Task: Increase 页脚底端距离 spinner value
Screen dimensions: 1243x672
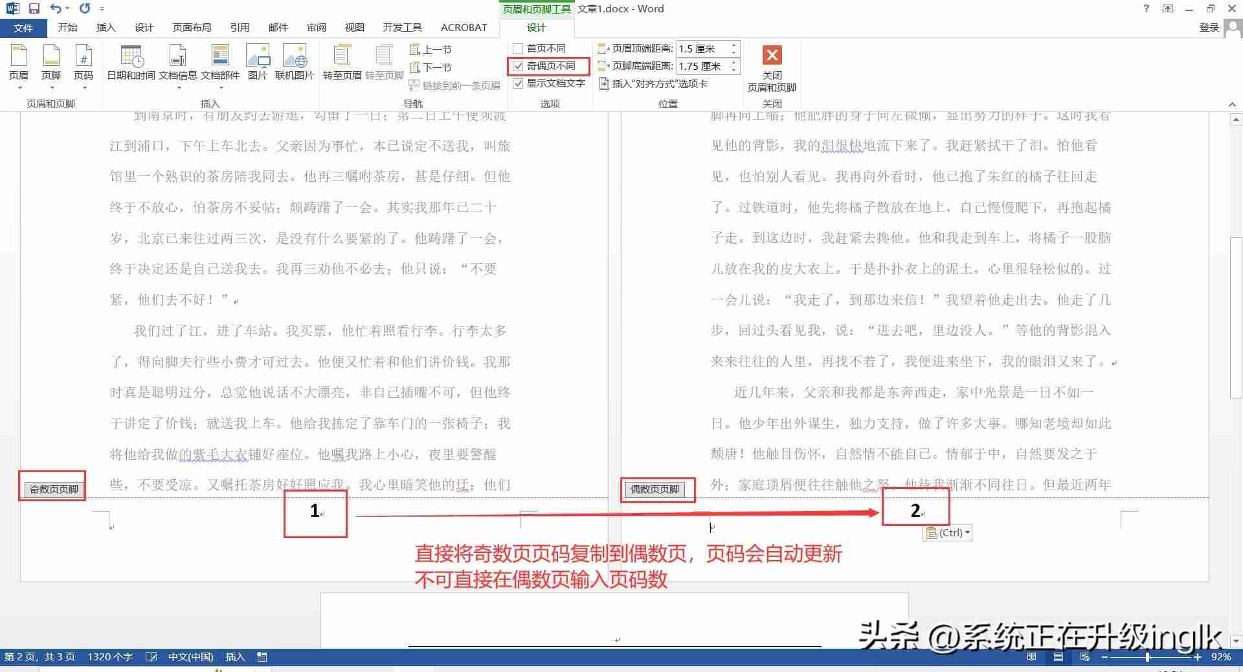Action: [x=733, y=63]
